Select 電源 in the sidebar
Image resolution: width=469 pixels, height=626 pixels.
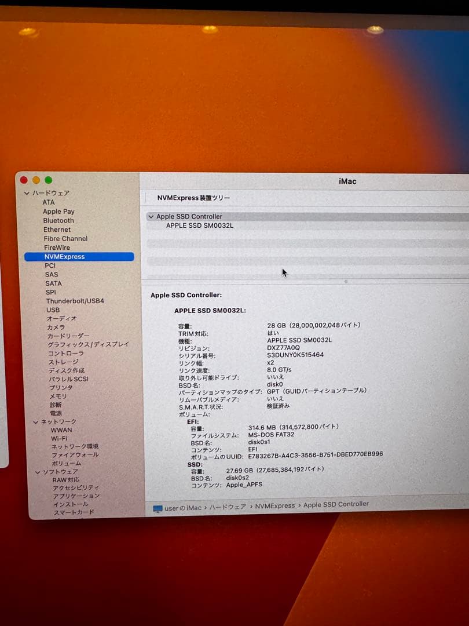click(x=56, y=413)
